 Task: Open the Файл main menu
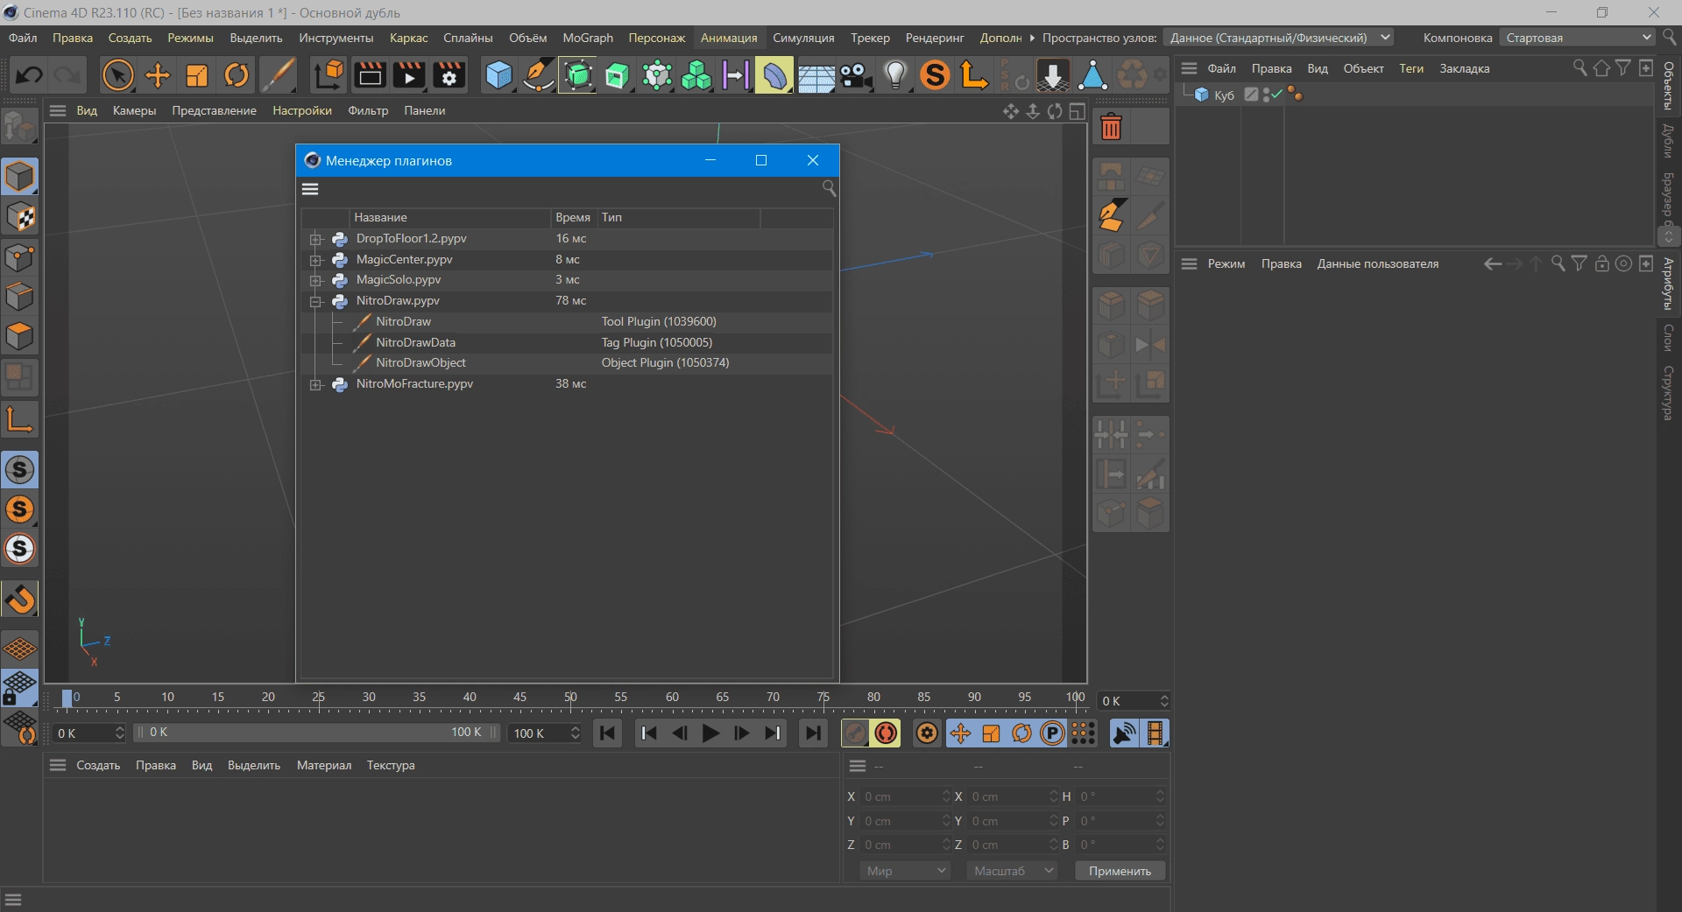[23, 38]
